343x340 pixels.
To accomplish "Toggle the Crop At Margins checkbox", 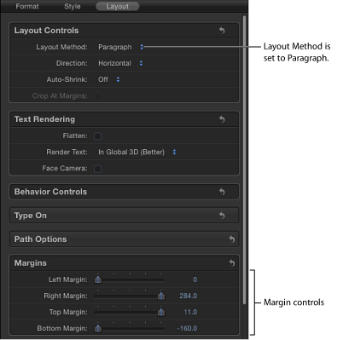I will (97, 96).
